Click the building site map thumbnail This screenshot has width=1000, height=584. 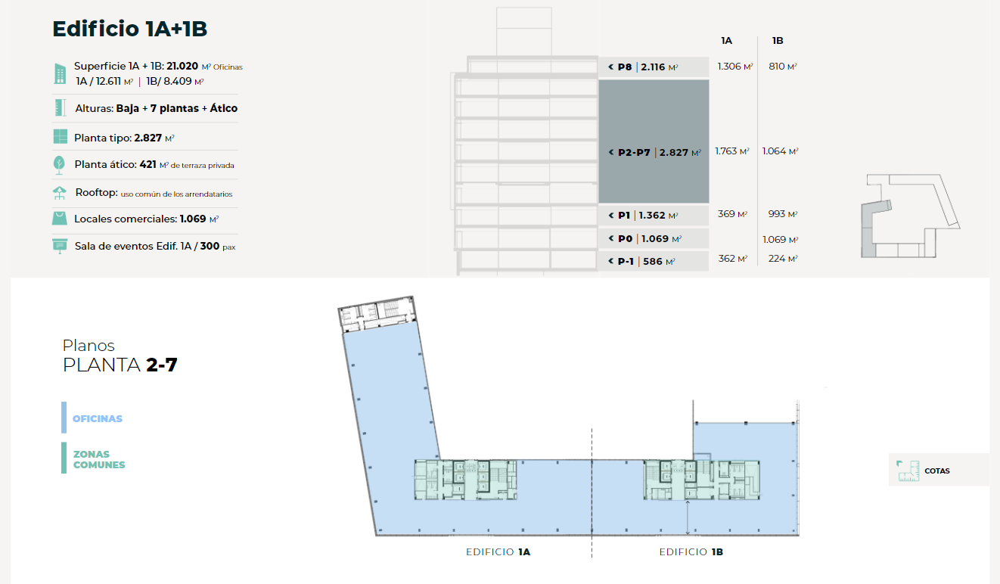pos(912,217)
